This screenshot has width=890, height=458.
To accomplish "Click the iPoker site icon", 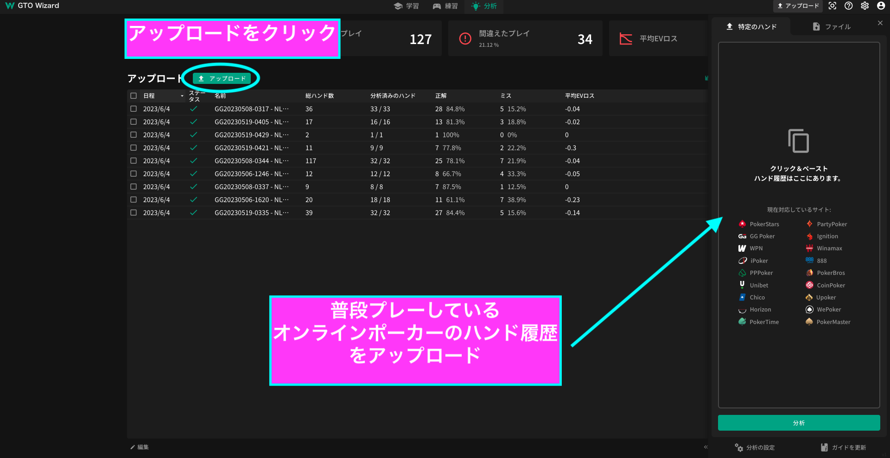I will point(743,261).
